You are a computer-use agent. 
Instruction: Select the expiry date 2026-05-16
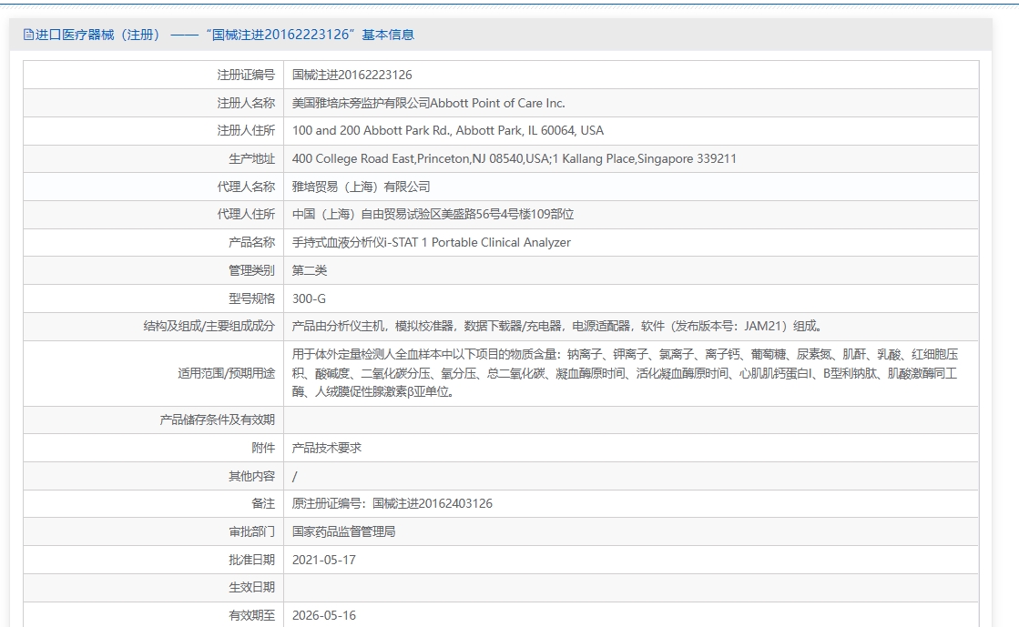pos(323,615)
